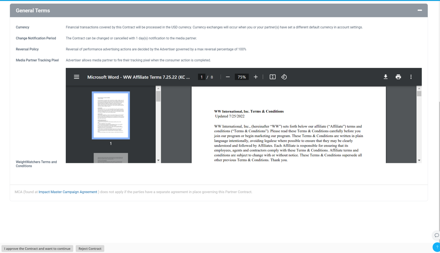Zoom in on the PDF document
Image resolution: width=440 pixels, height=253 pixels.
pyautogui.click(x=256, y=77)
